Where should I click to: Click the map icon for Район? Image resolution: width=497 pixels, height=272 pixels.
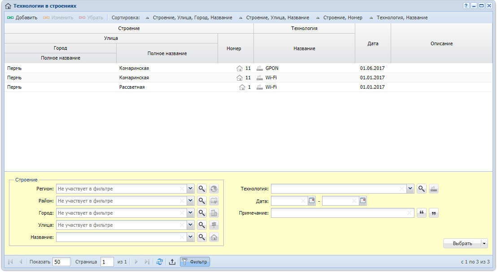[x=214, y=201]
